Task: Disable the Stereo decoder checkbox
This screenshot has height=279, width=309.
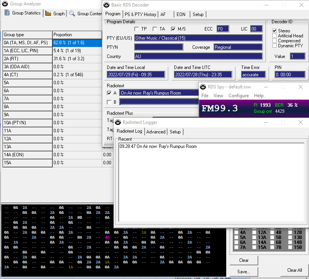Action: point(275,31)
